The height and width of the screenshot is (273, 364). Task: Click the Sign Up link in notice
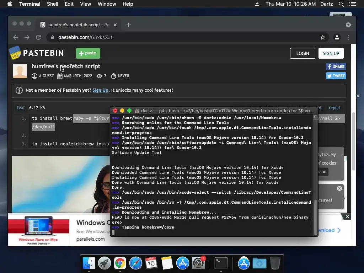100,90
